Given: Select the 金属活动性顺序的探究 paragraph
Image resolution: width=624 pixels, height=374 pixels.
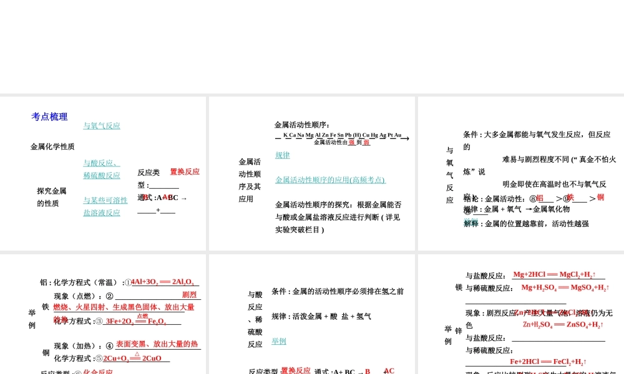Looking at the screenshot, I should [x=338, y=217].
